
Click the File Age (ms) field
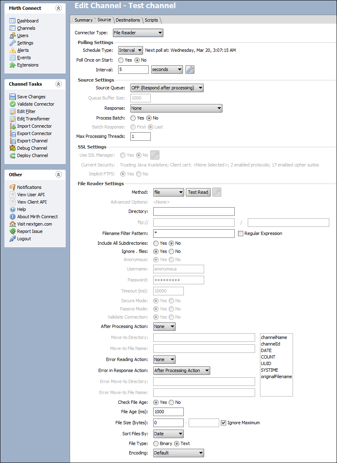(x=169, y=412)
